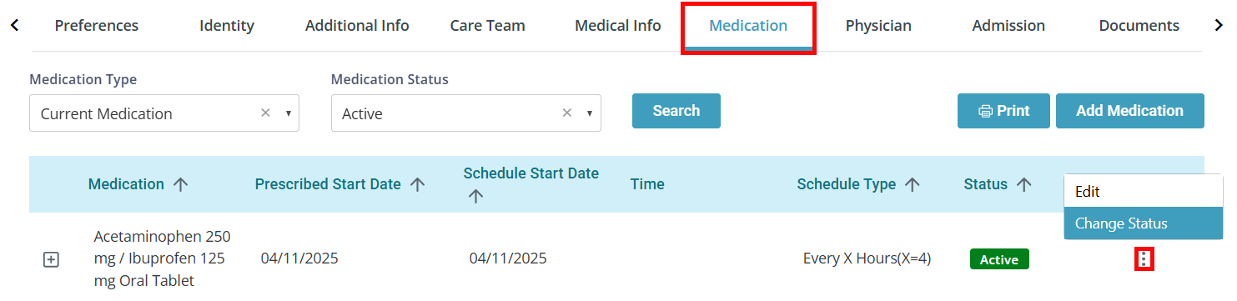
Task: Open the three-dot row actions menu
Action: pyautogui.click(x=1144, y=259)
